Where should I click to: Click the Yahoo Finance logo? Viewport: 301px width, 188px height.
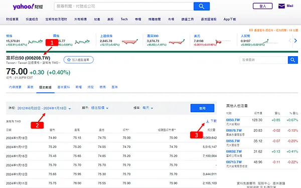coord(28,7)
